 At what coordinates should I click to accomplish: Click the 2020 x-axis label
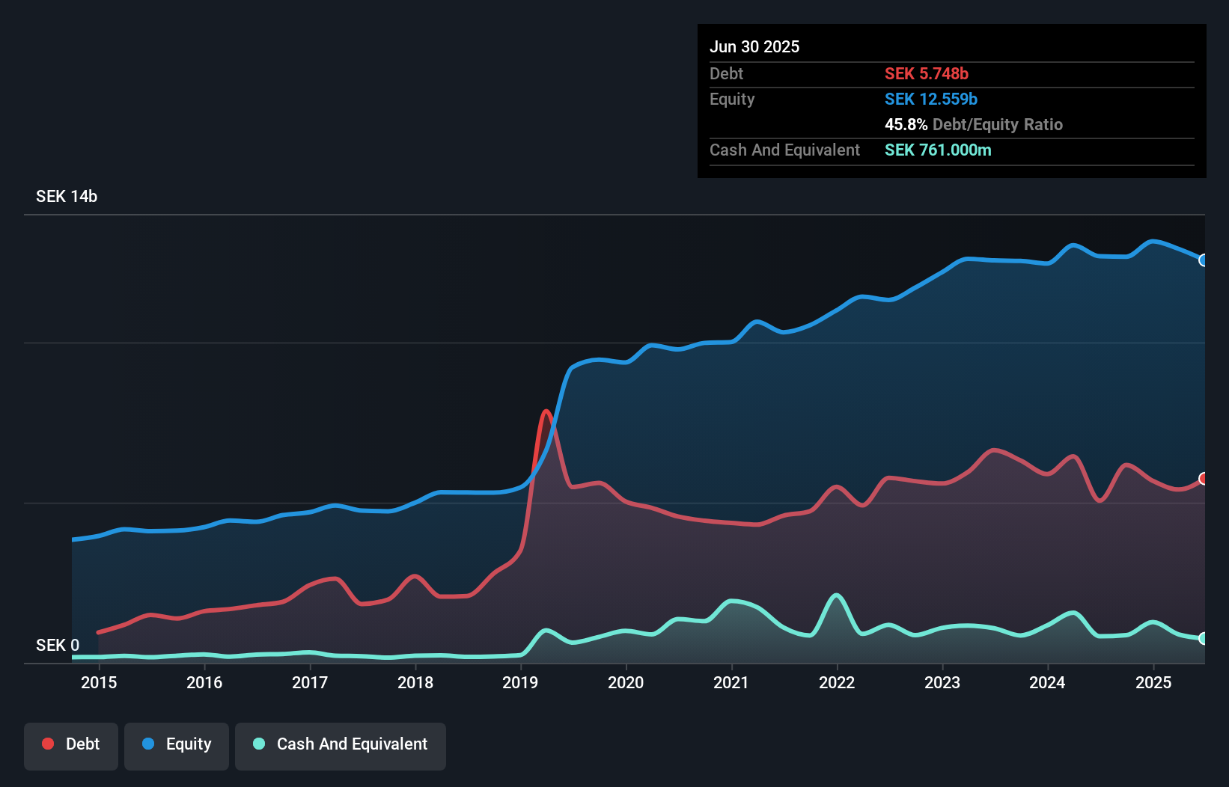626,682
